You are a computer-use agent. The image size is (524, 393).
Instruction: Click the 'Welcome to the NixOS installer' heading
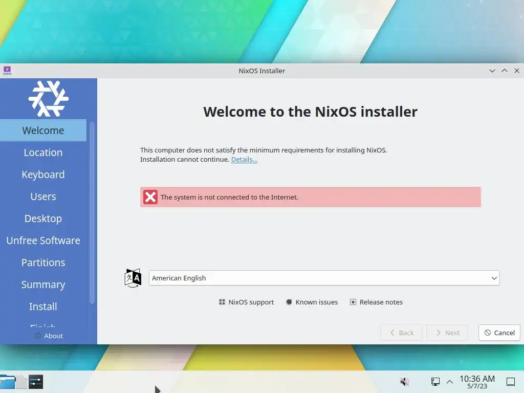[310, 112]
